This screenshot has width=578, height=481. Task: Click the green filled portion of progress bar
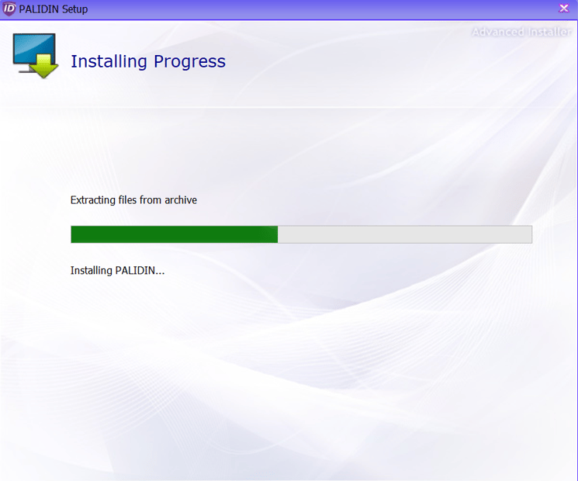(x=174, y=234)
